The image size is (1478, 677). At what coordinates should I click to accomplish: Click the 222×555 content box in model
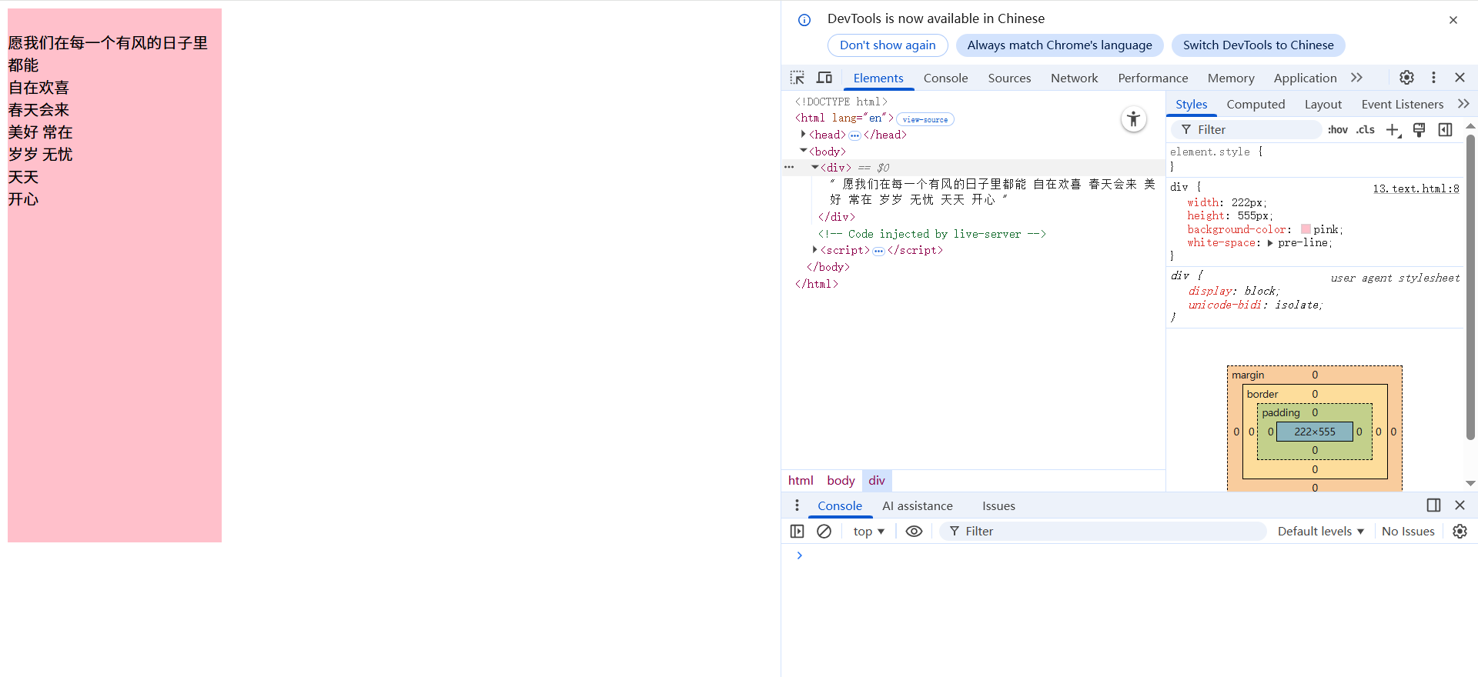click(x=1314, y=432)
